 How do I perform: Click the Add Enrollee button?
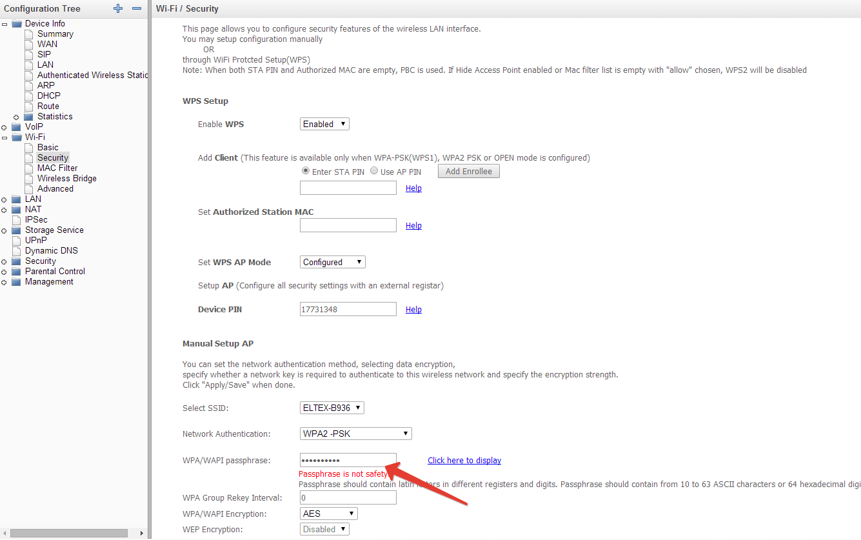click(x=468, y=171)
